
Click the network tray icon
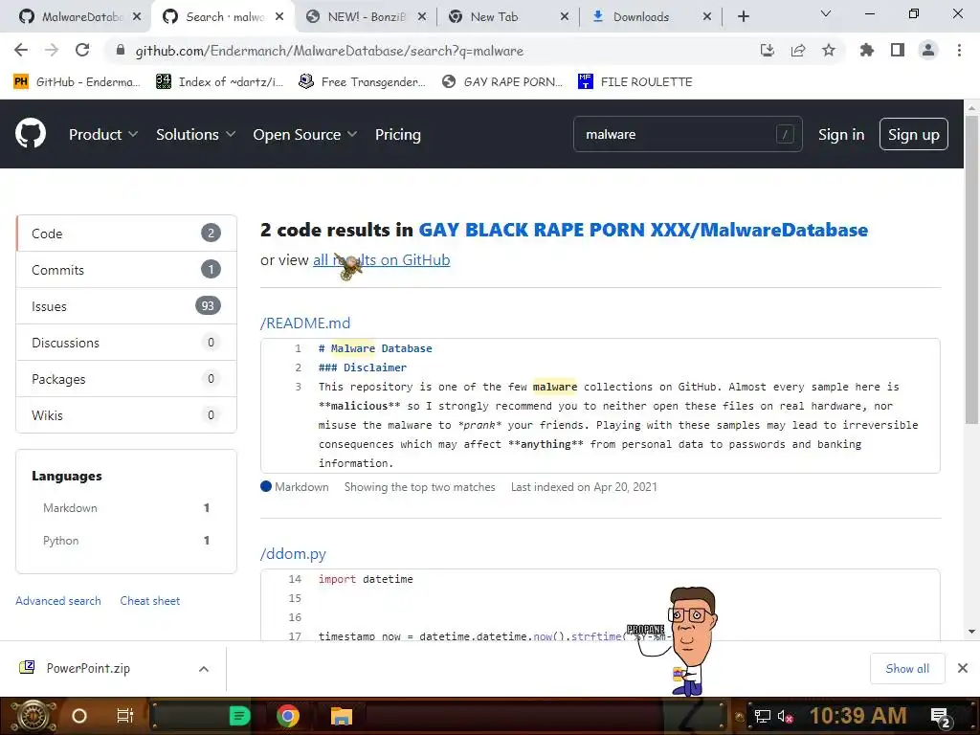click(762, 717)
